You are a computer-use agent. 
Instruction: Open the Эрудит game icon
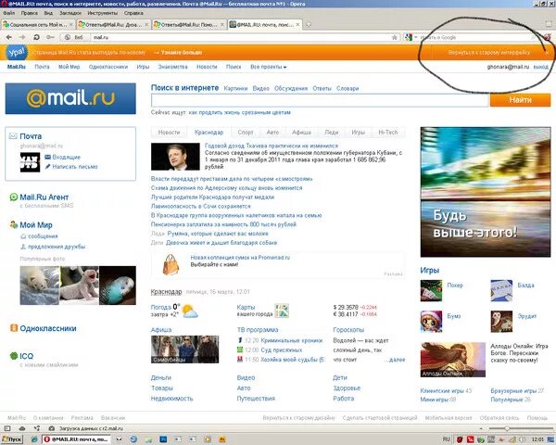coord(501,322)
